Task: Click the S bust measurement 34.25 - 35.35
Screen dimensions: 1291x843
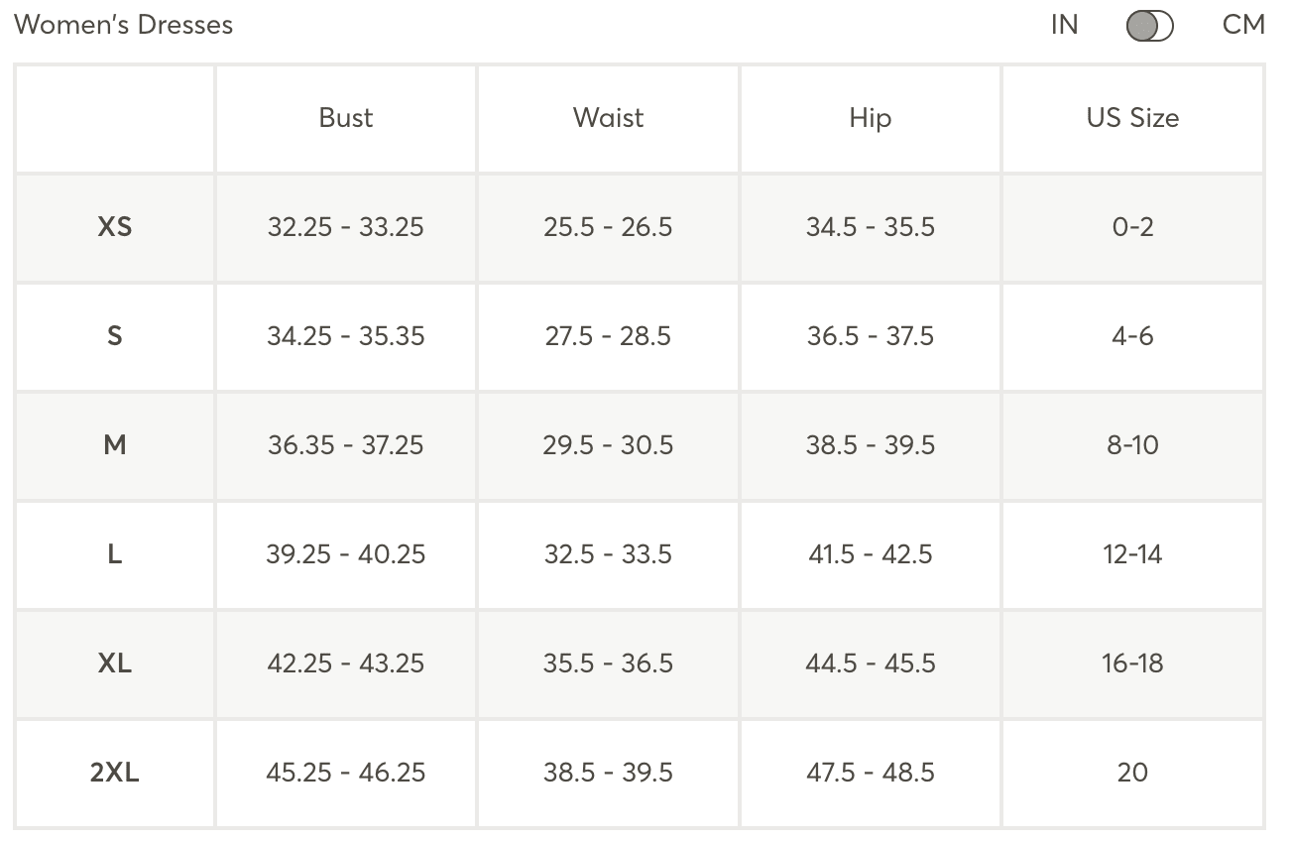Action: 346,336
